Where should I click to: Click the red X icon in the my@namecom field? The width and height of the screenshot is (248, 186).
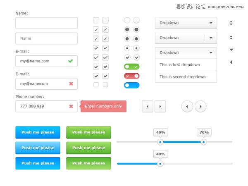tap(71, 83)
